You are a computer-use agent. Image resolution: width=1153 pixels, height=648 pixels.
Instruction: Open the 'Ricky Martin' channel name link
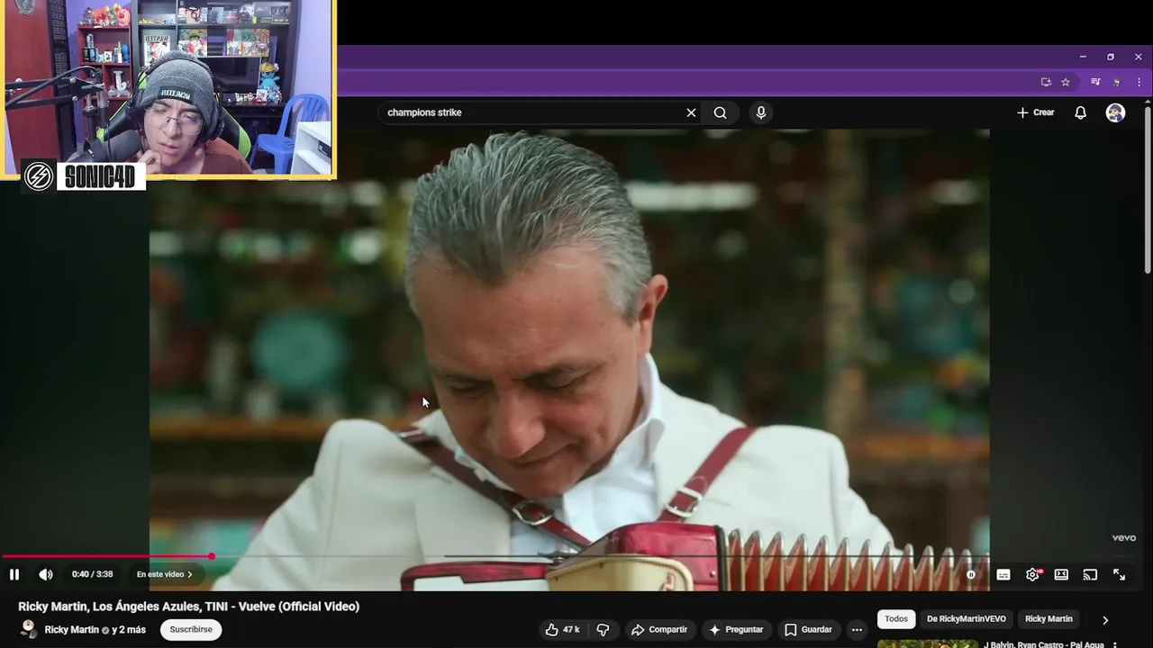click(x=72, y=630)
